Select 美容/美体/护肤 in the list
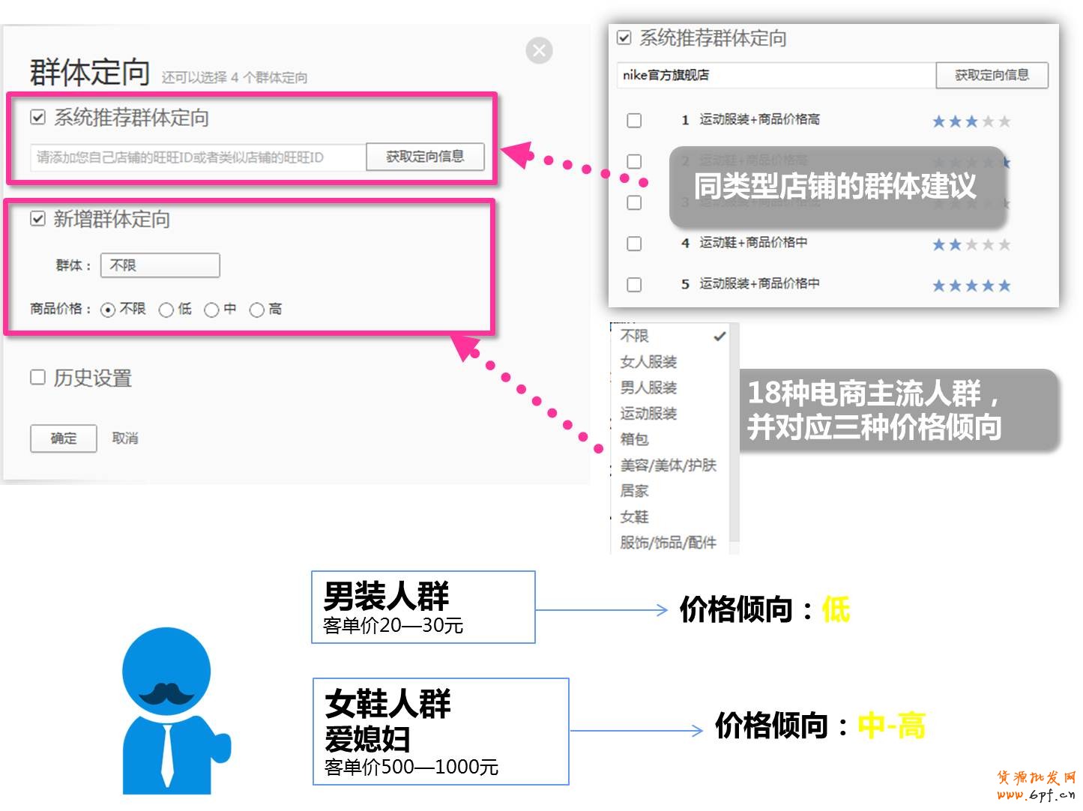Viewport: 1083px width, 811px height. pos(668,465)
